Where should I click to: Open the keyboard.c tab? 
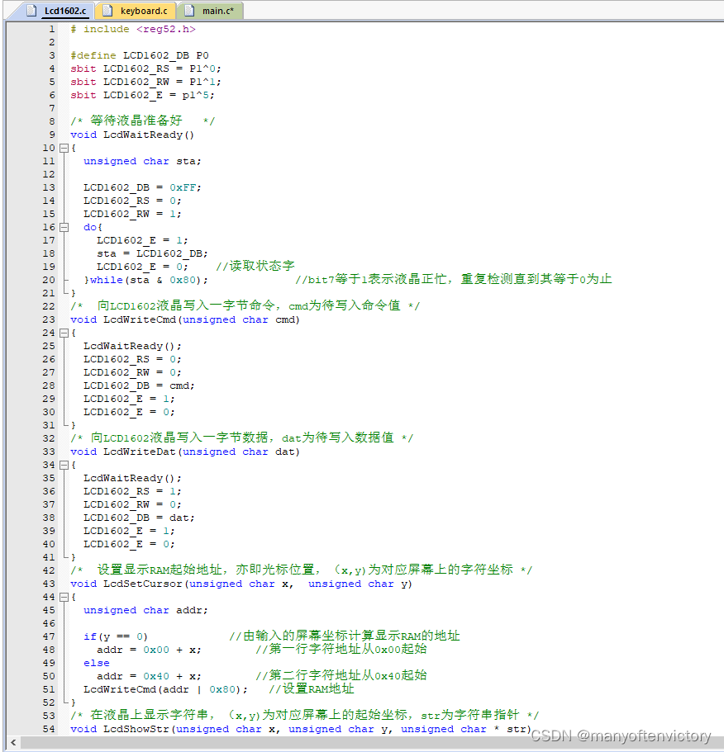(x=136, y=11)
